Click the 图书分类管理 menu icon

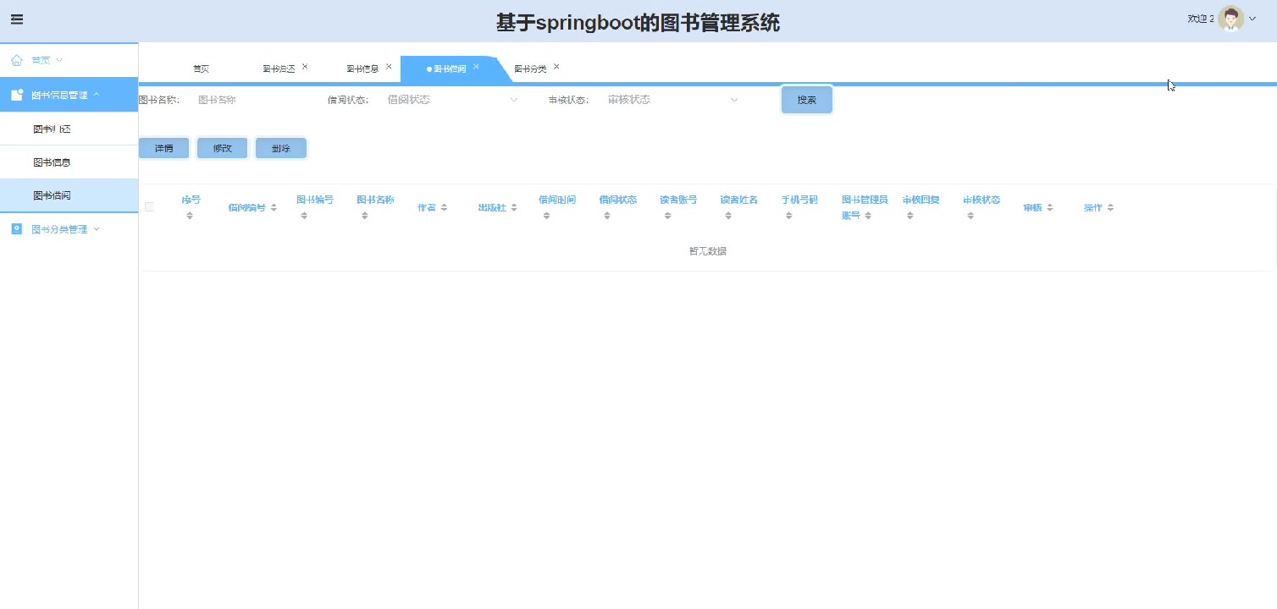coord(17,229)
